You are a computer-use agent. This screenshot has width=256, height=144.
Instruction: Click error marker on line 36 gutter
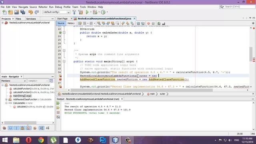pyautogui.click(x=60, y=79)
